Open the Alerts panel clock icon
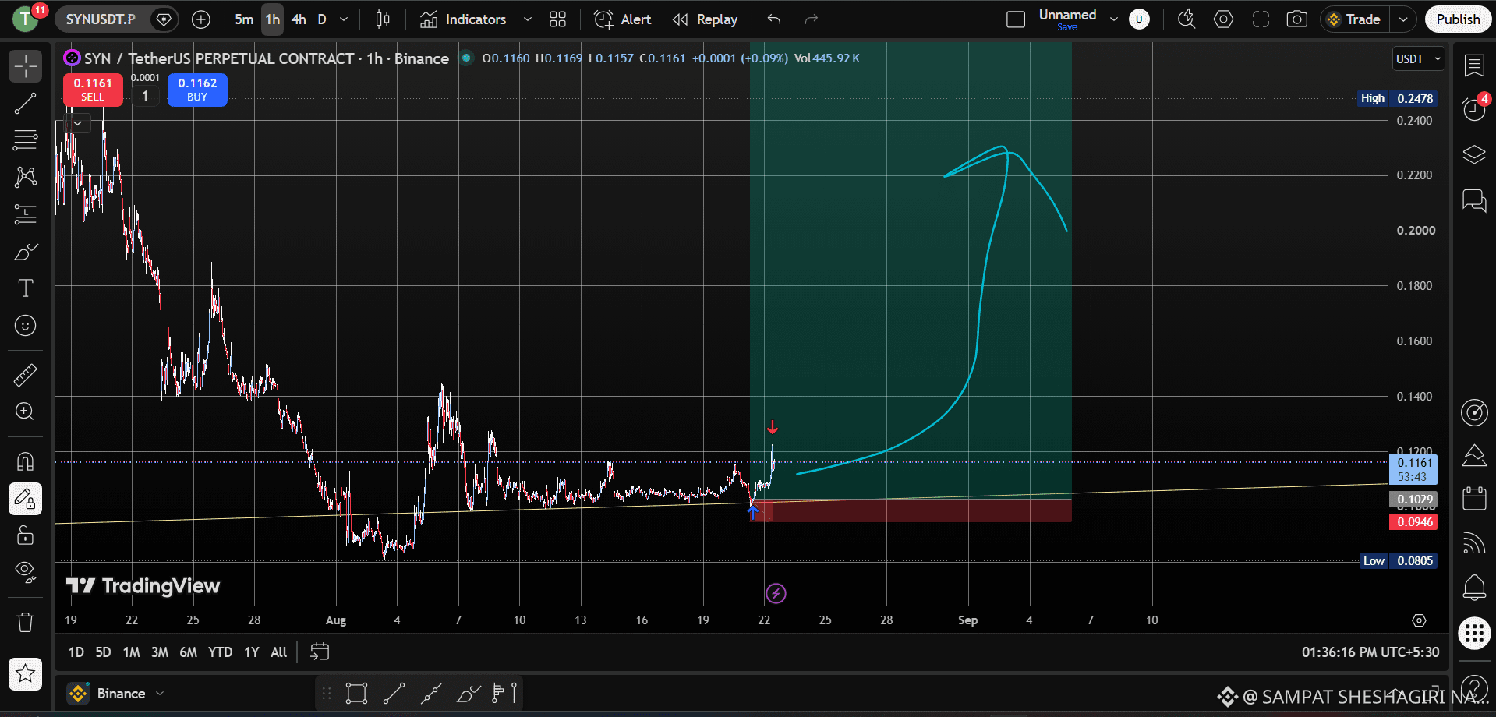The image size is (1496, 717). click(1473, 109)
